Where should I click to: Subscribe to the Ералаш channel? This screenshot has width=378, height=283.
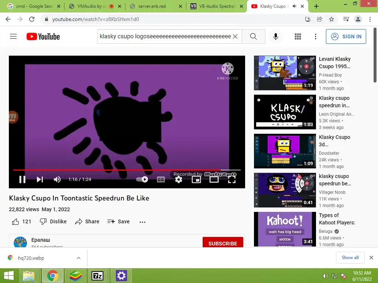[223, 242]
